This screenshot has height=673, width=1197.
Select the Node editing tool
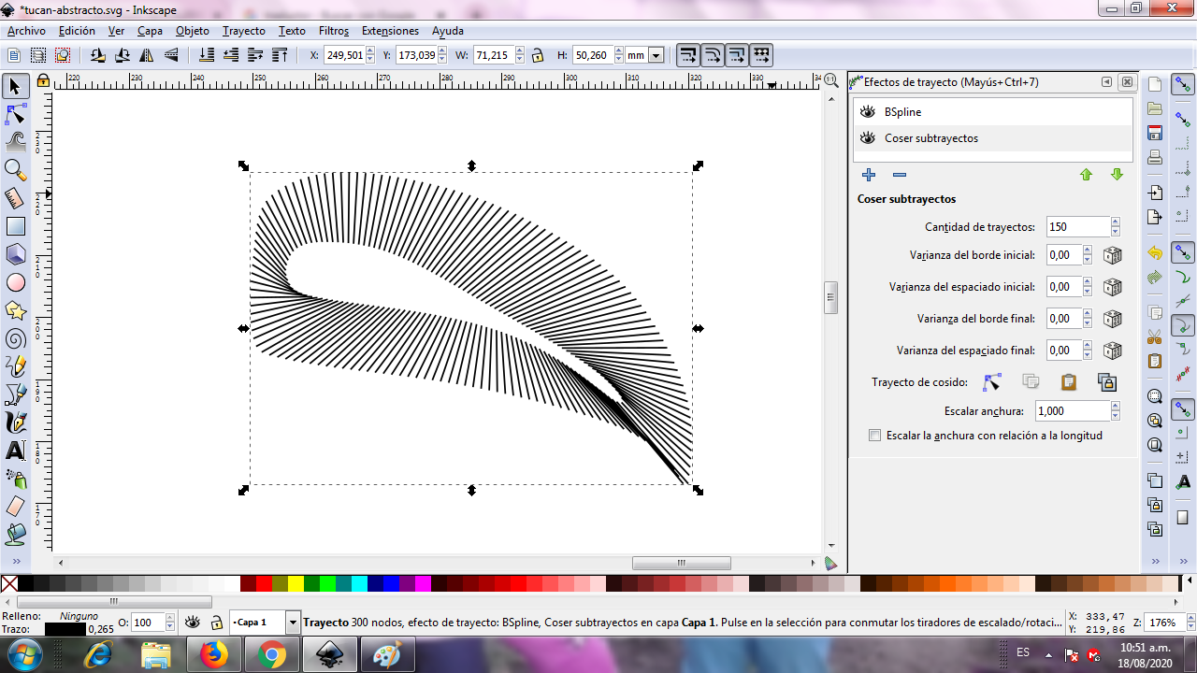pos(15,115)
